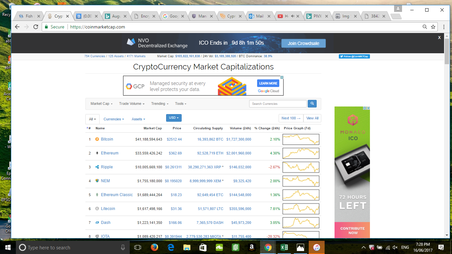Open the Windows Start menu
Image resolution: width=452 pixels, height=254 pixels.
tap(8, 247)
